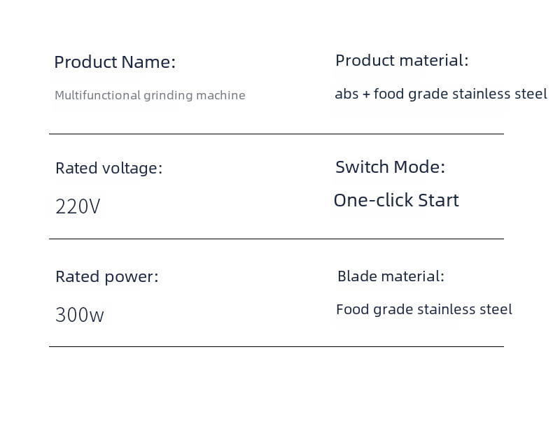This screenshot has height=445, width=553.
Task: Click the "Product Name:" heading
Action: 115,62
